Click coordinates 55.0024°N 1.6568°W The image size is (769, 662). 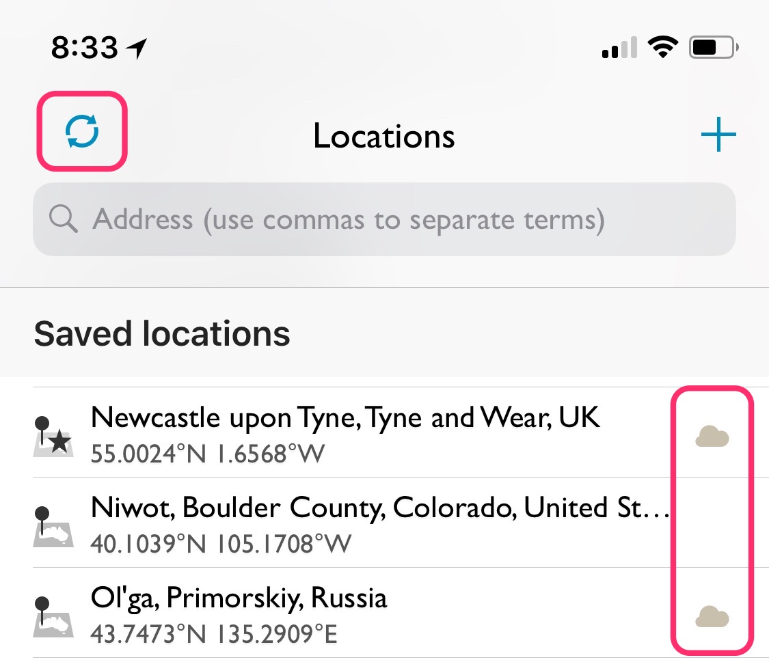(x=207, y=454)
